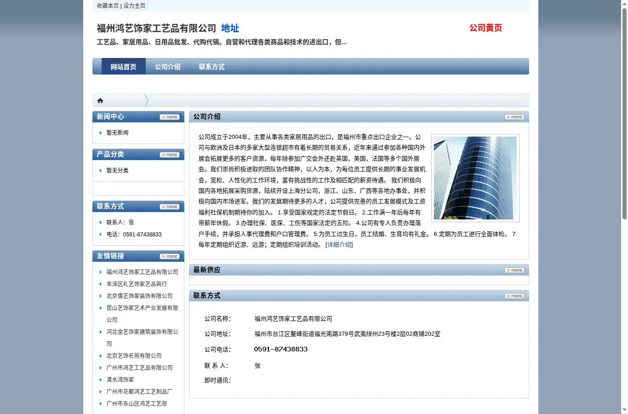Select the 联系方式 navigation tab

(212, 67)
